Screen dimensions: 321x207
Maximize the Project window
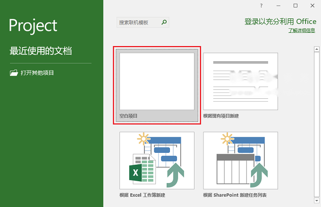[296, 6]
